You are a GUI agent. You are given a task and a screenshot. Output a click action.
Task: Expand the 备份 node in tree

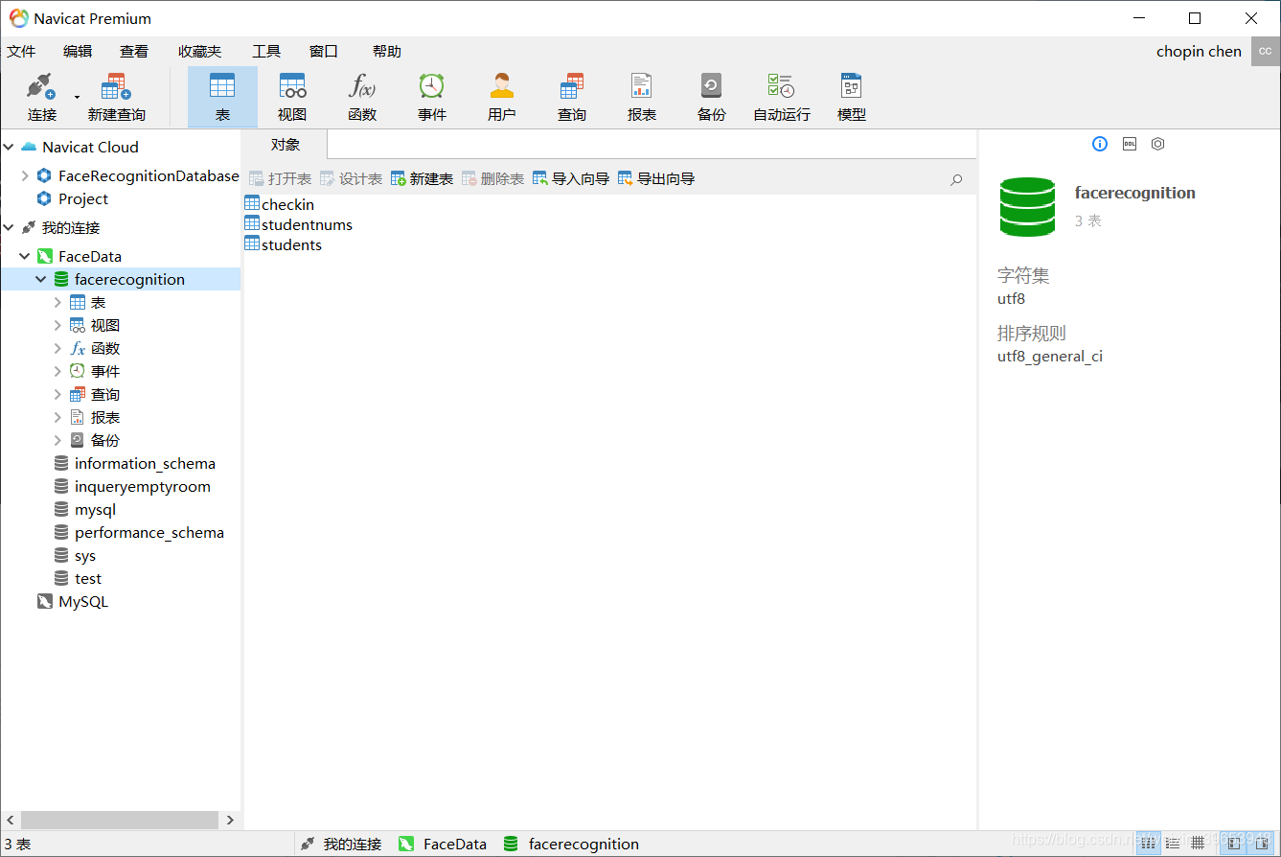point(57,440)
